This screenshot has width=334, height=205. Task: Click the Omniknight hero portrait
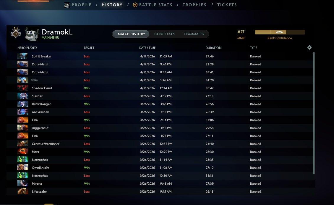[23, 168]
